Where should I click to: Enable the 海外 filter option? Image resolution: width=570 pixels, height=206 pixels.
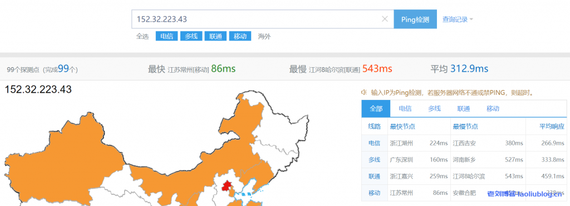pos(264,36)
